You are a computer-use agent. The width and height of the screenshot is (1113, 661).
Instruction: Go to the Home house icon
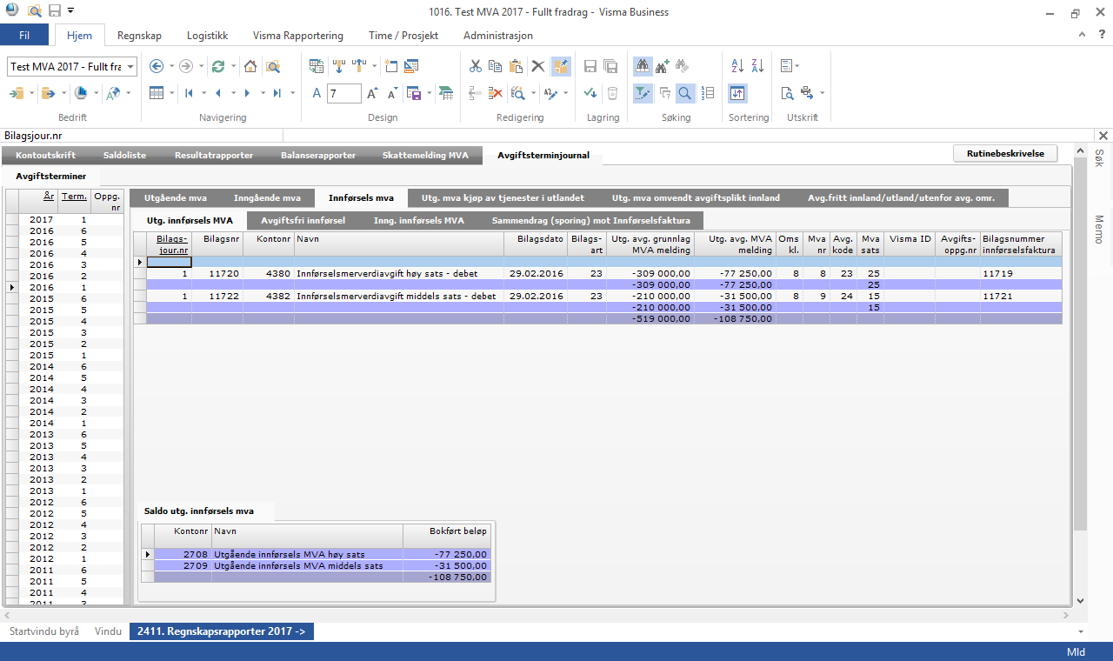click(x=250, y=66)
